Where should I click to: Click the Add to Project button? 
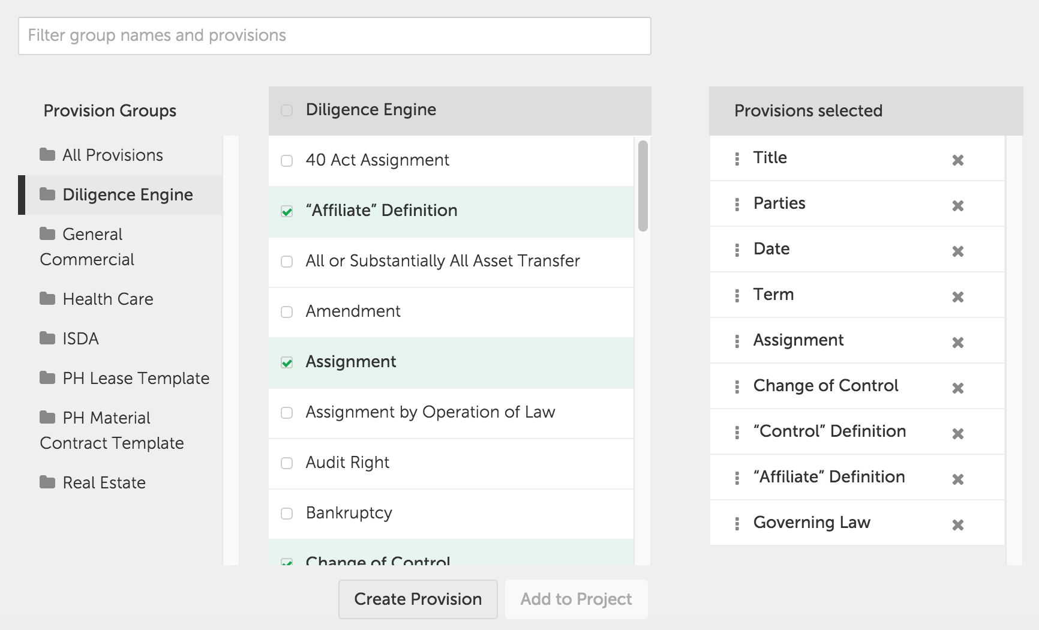576,599
